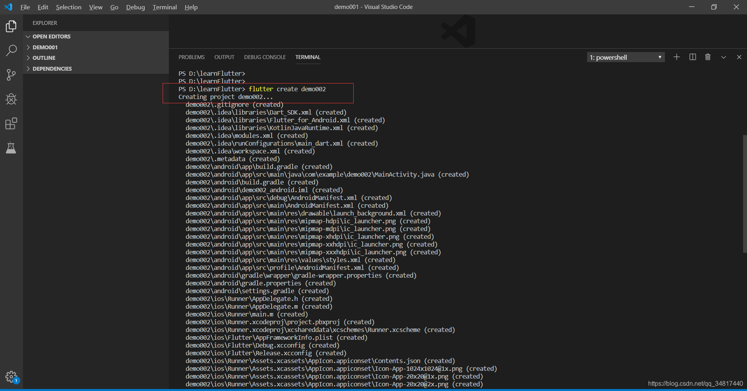Click the Runner\main.m (created) line
Image resolution: width=747 pixels, height=391 pixels.
click(247, 314)
